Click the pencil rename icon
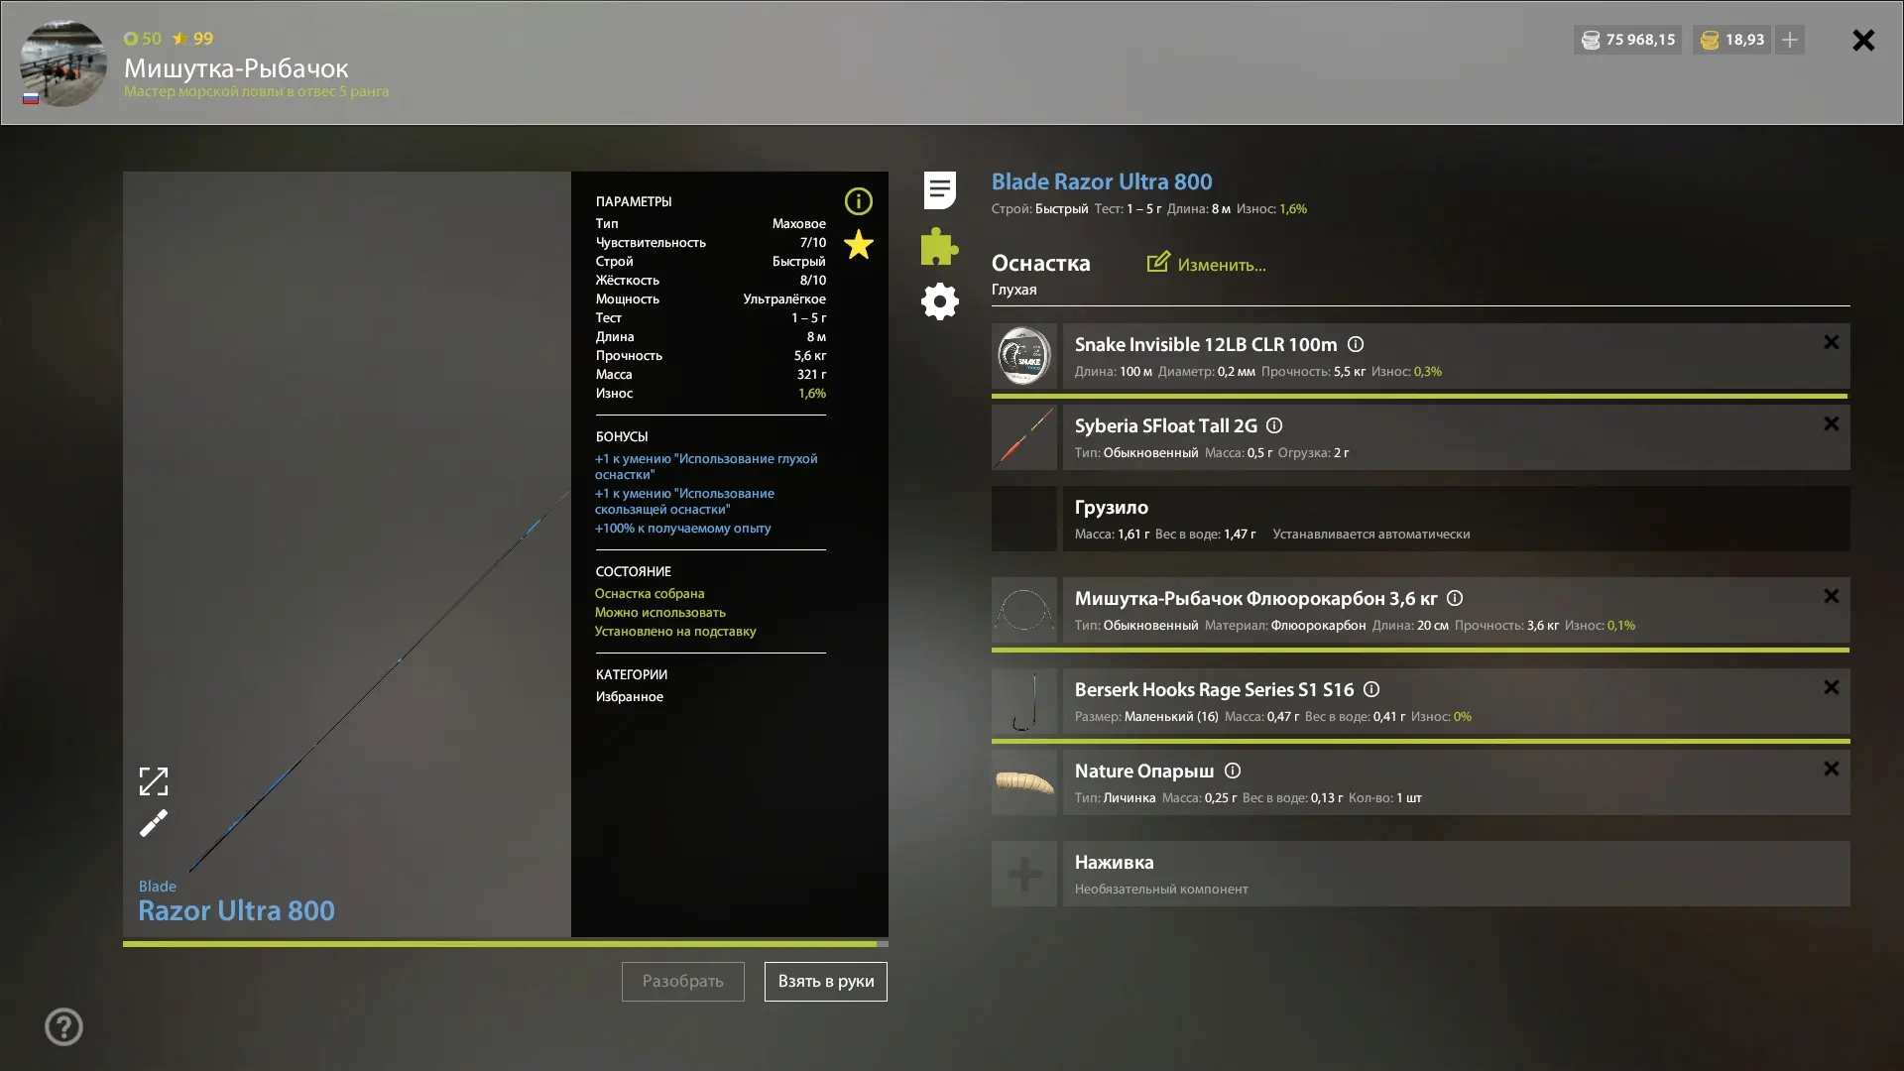 tap(153, 823)
